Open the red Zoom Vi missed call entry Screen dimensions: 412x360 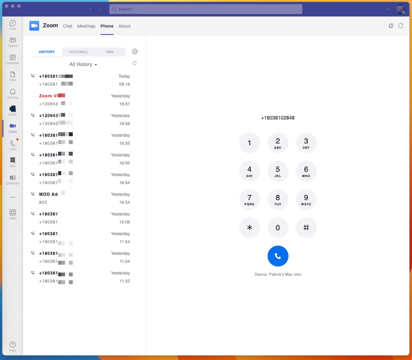click(81, 100)
